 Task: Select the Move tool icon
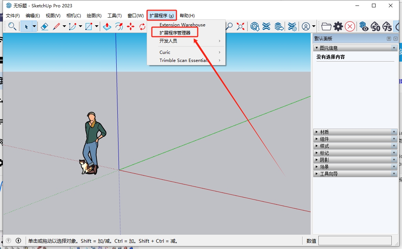[131, 26]
